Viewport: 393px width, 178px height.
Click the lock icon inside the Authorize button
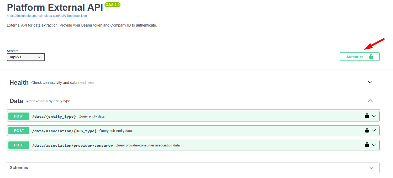371,57
